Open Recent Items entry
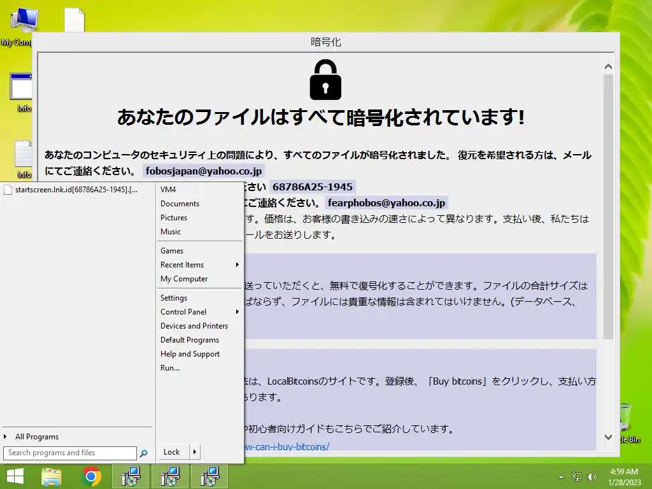Screen dimensions: 652x489 (x=182, y=265)
